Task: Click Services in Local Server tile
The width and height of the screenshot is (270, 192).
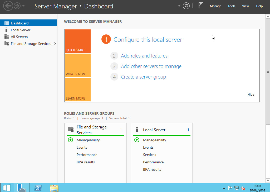Action: (149, 155)
